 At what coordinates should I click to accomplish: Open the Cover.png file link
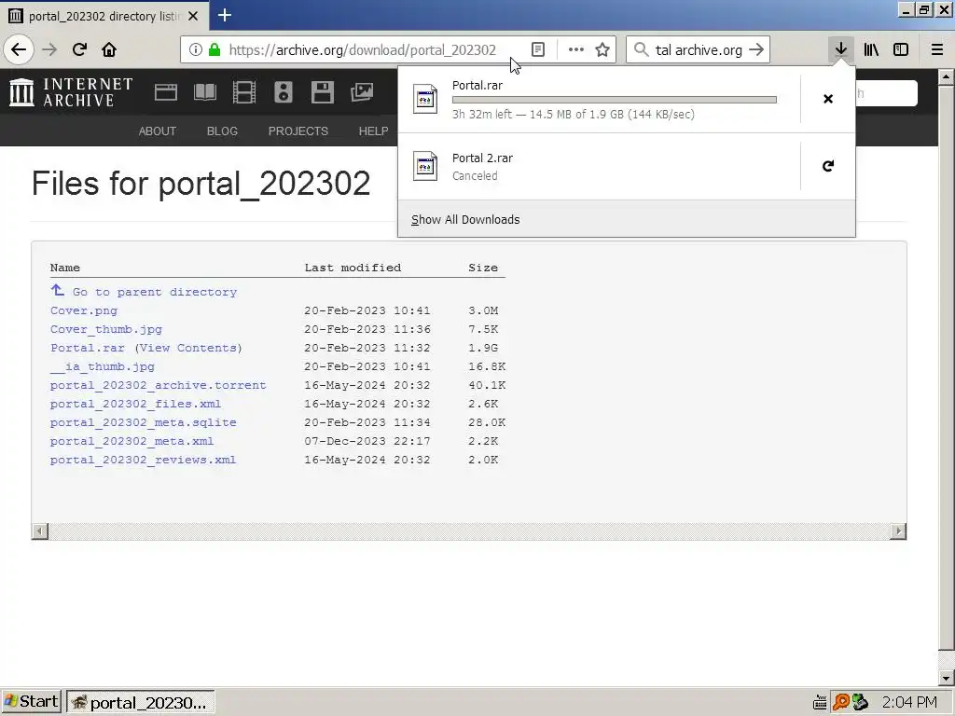tap(84, 310)
